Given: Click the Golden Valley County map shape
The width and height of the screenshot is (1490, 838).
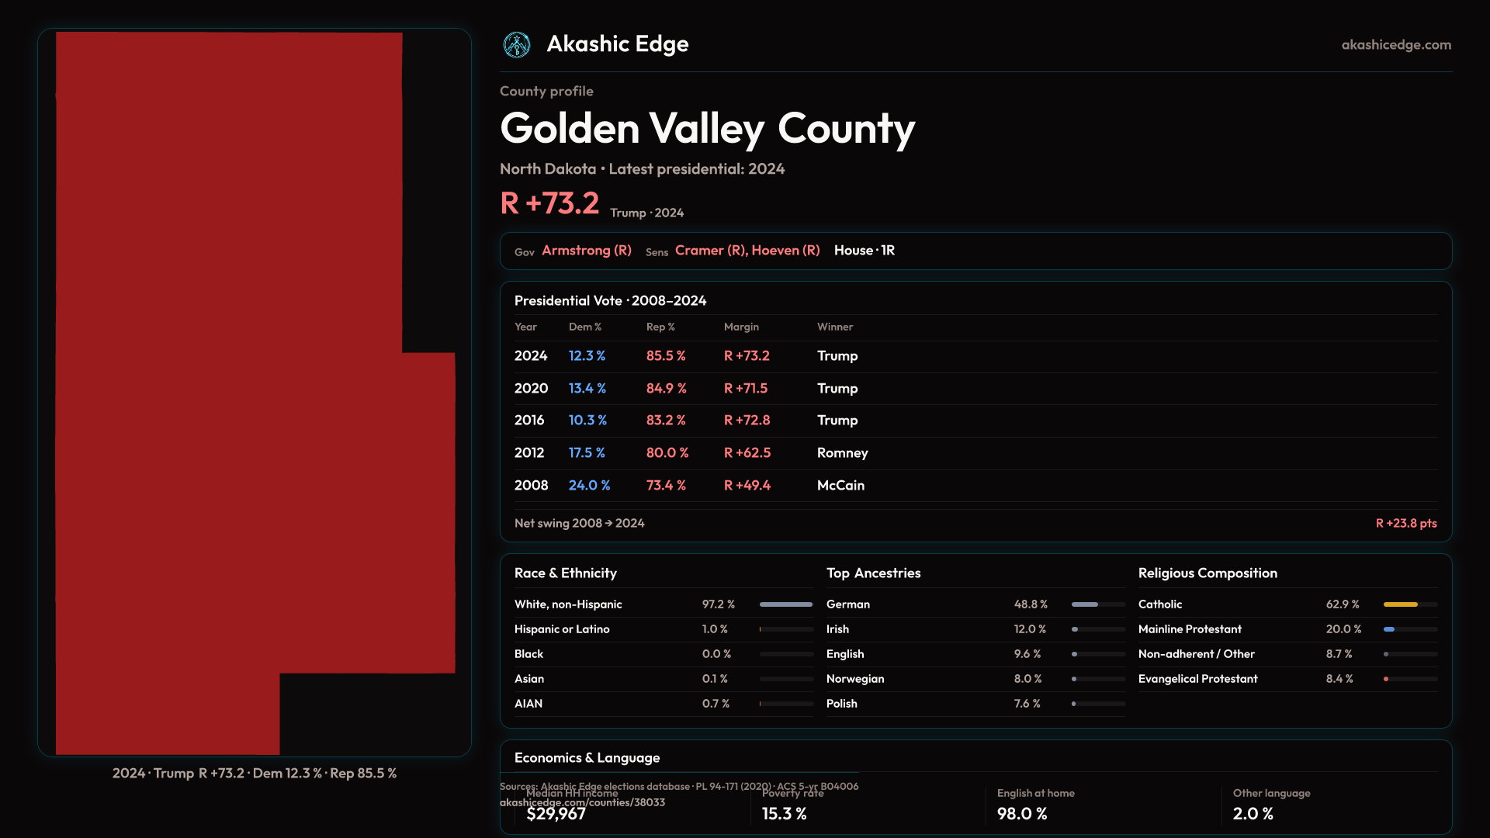Looking at the screenshot, I should tap(233, 388).
